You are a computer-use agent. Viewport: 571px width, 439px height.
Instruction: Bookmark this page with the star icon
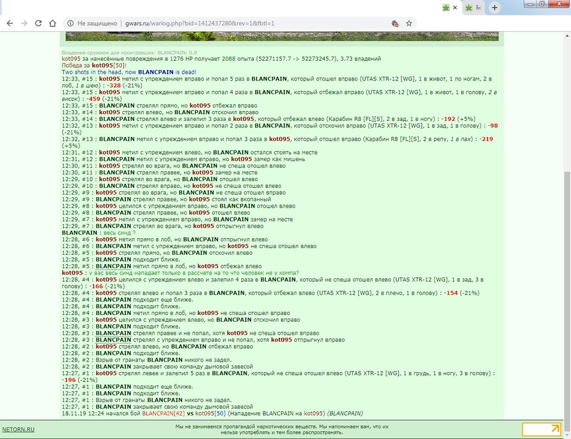click(409, 23)
